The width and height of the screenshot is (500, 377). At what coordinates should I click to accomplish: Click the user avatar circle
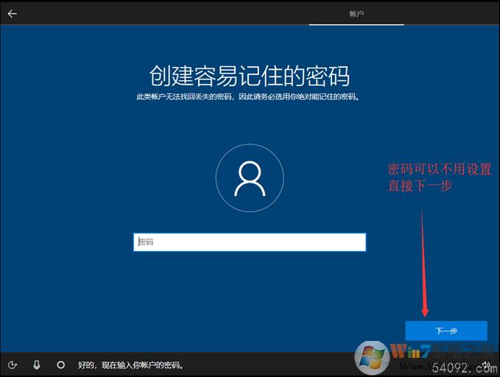[250, 178]
